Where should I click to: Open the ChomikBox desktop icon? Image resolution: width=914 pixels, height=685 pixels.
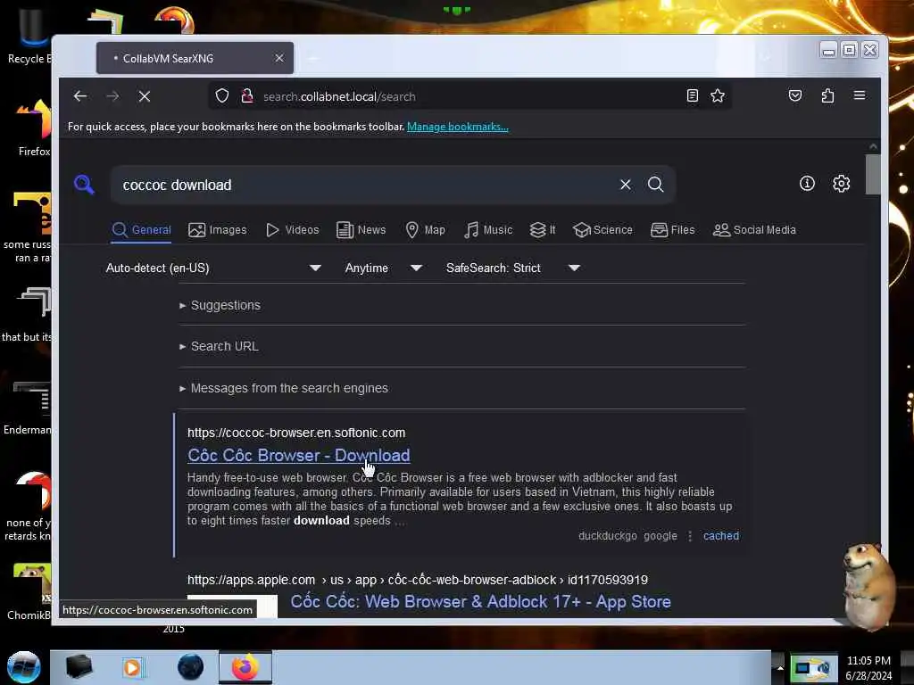coord(30,591)
